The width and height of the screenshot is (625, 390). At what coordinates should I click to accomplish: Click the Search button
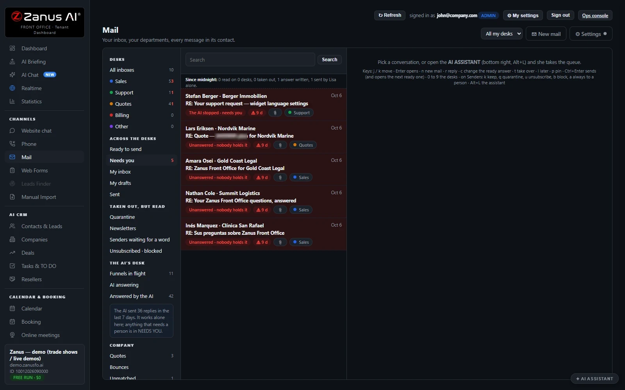tap(329, 60)
